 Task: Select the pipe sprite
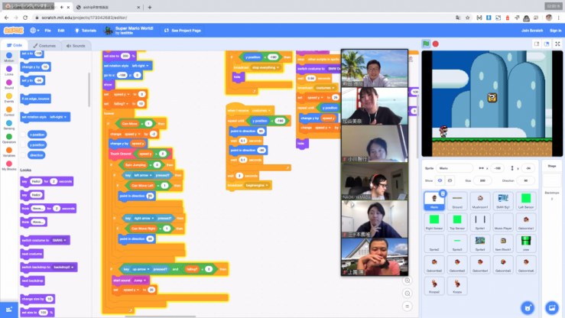[526, 243]
